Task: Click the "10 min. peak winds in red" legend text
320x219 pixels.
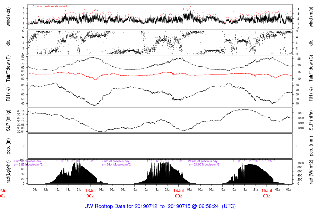Action: coord(50,6)
